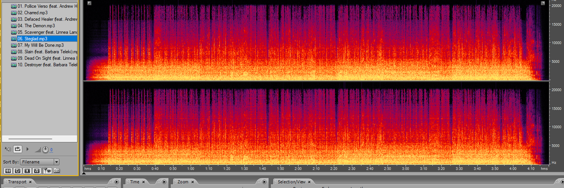Click the start-time cursor triangle marker

pyautogui.click(x=85, y=173)
